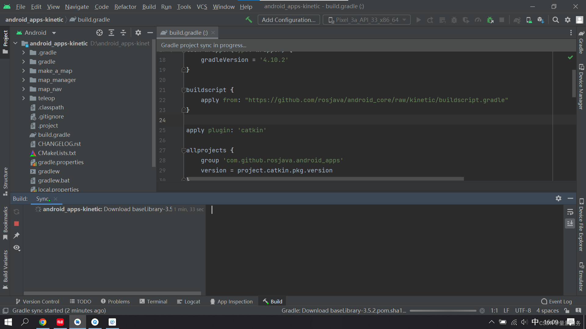Viewport: 586px width, 329px height.
Task: Run the app with the green play icon
Action: pyautogui.click(x=418, y=20)
